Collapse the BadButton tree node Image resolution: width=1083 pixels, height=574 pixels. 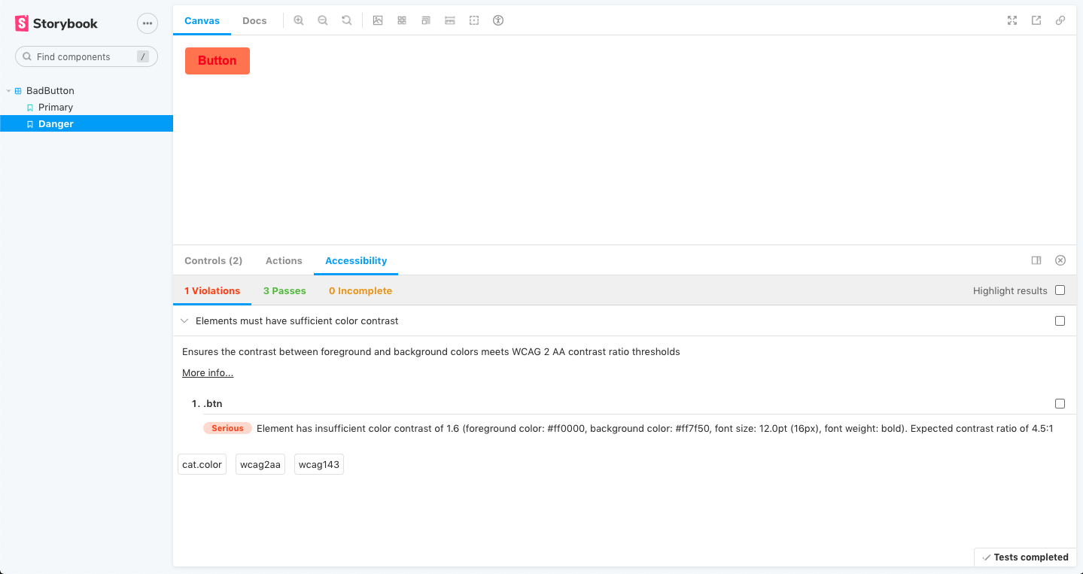coord(8,91)
